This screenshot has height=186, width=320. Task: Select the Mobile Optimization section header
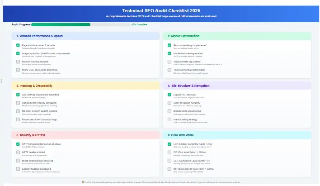click(237, 36)
